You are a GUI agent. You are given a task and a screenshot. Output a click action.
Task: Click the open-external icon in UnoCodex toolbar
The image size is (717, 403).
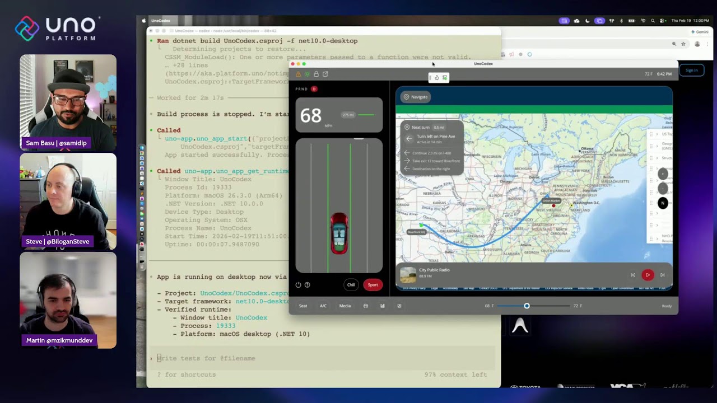(x=325, y=74)
